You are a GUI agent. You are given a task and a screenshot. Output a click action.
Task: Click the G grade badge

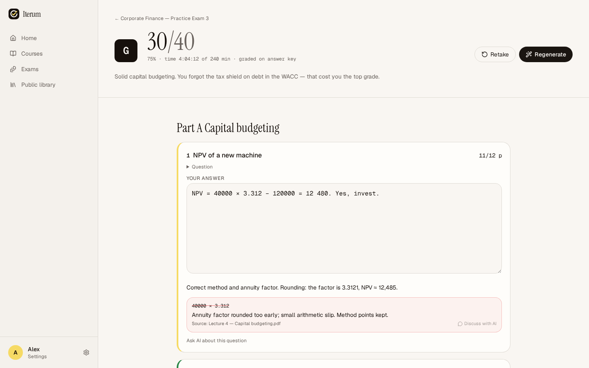[x=126, y=51]
